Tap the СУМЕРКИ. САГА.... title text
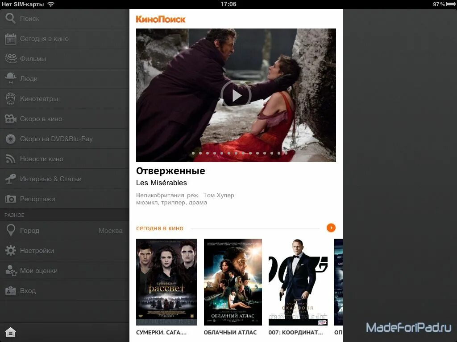Image resolution: width=457 pixels, height=342 pixels. point(161,332)
